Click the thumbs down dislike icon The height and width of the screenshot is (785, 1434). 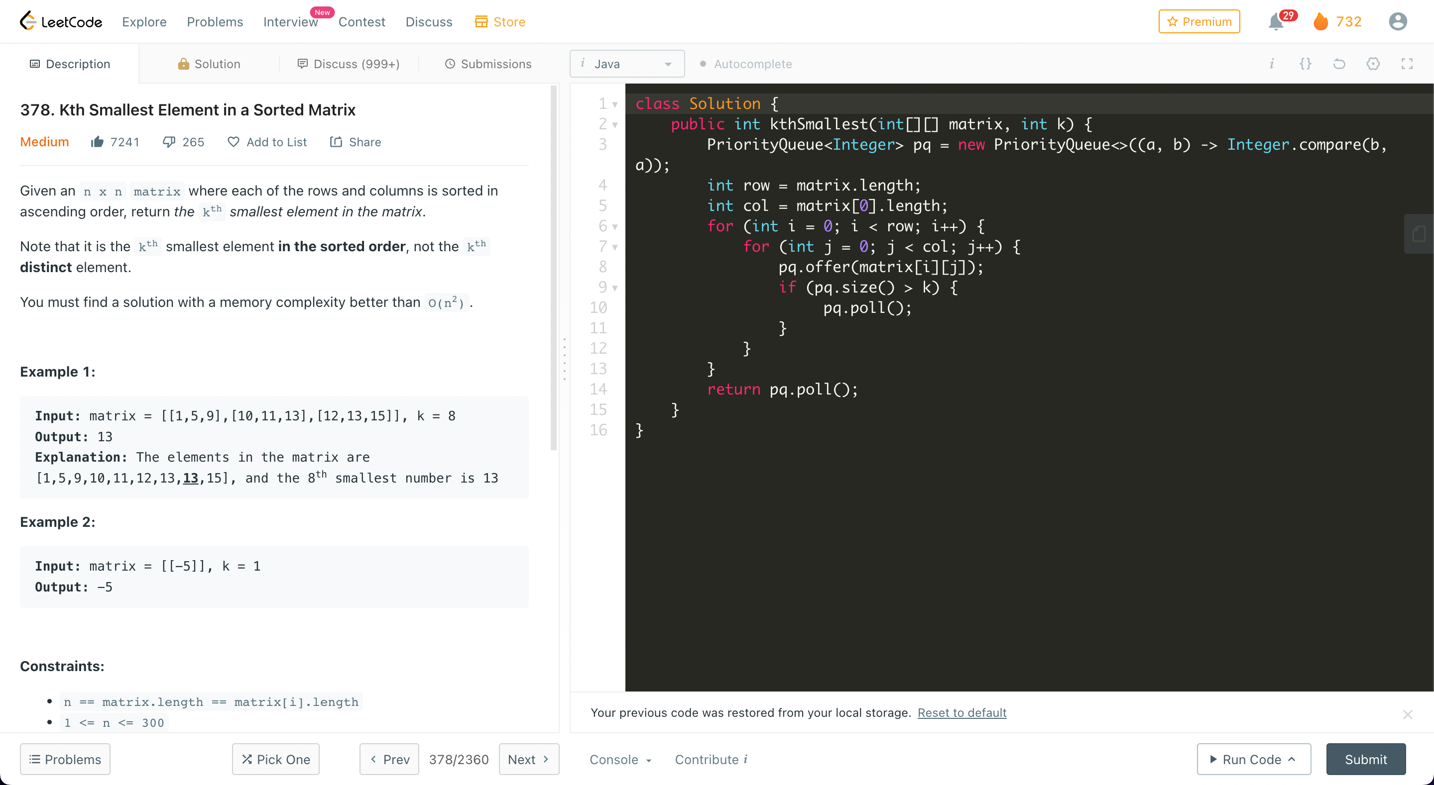169,142
